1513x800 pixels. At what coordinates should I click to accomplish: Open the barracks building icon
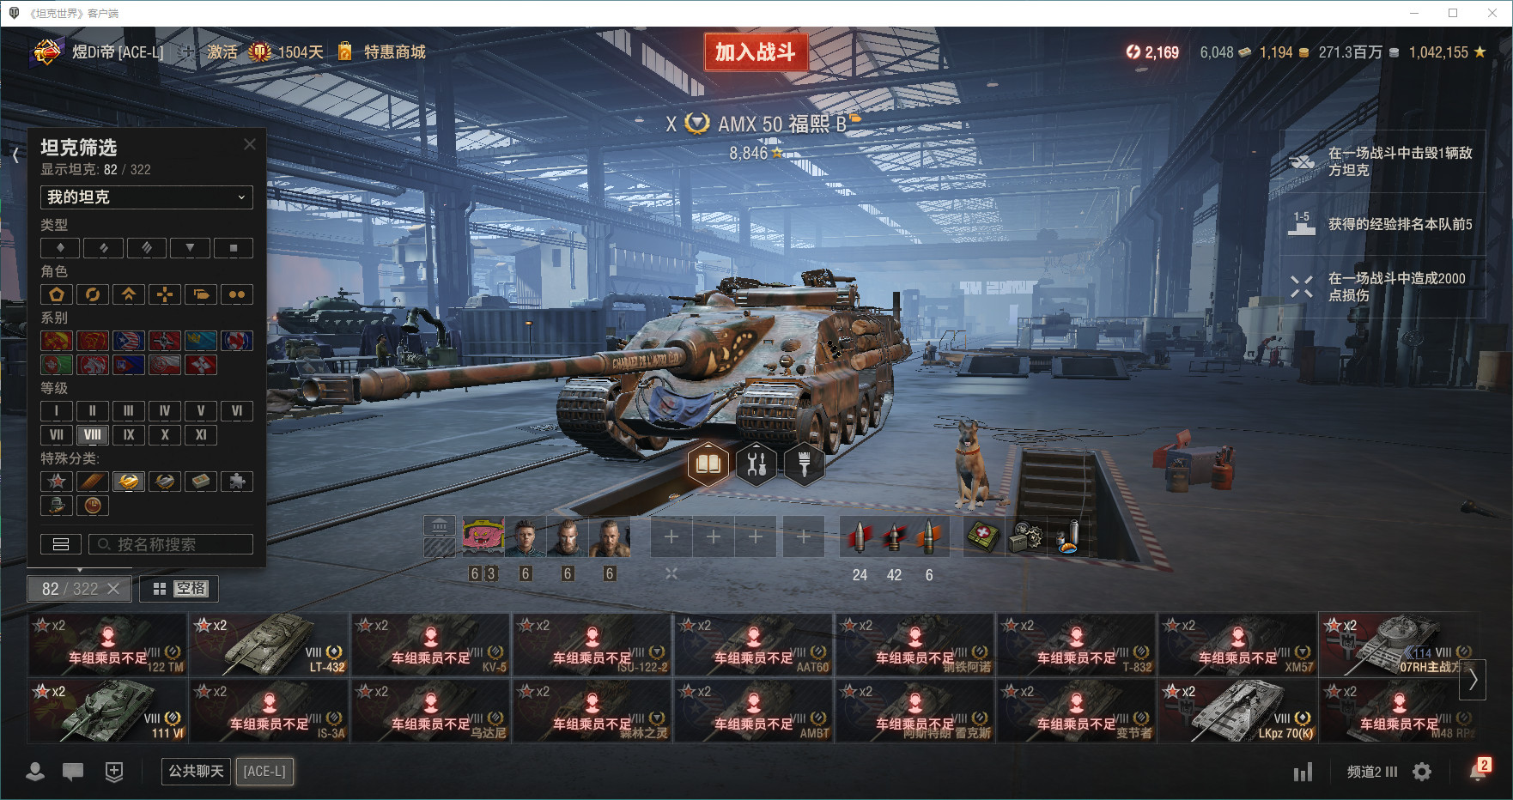440,525
